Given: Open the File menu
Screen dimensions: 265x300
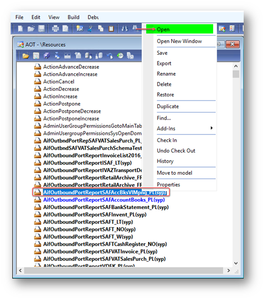Looking at the screenshot, I should click(x=19, y=17).
